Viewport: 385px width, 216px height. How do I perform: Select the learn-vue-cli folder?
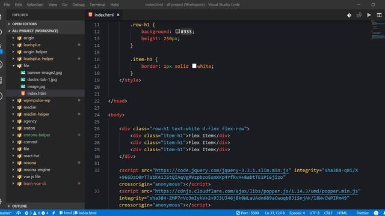pos(35,184)
